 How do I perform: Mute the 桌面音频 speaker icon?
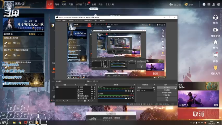[129, 98]
